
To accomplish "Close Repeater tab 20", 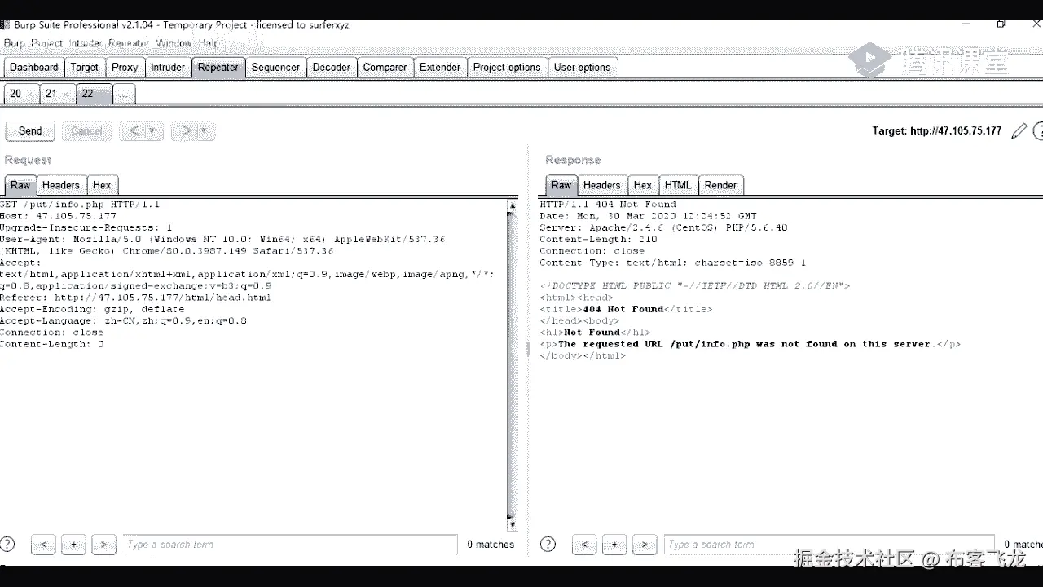I will 30,95.
